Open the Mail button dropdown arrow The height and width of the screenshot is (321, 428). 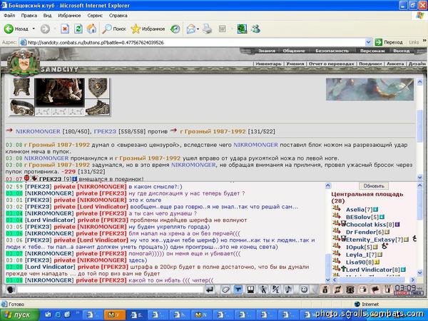point(198,29)
